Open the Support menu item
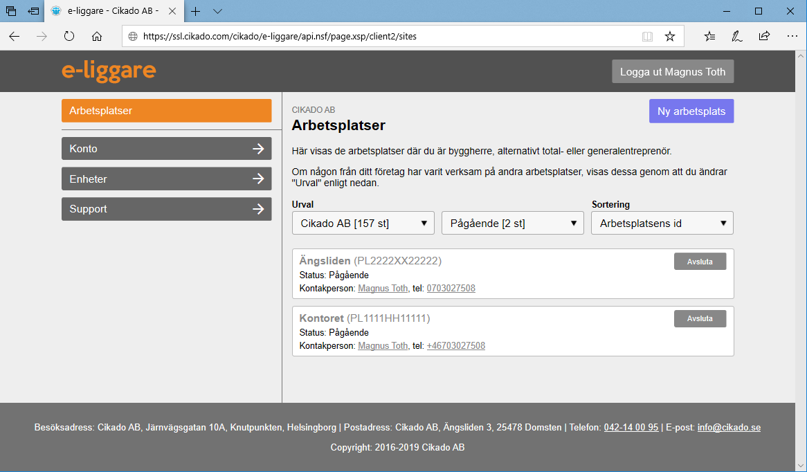This screenshot has height=472, width=807. click(x=166, y=209)
